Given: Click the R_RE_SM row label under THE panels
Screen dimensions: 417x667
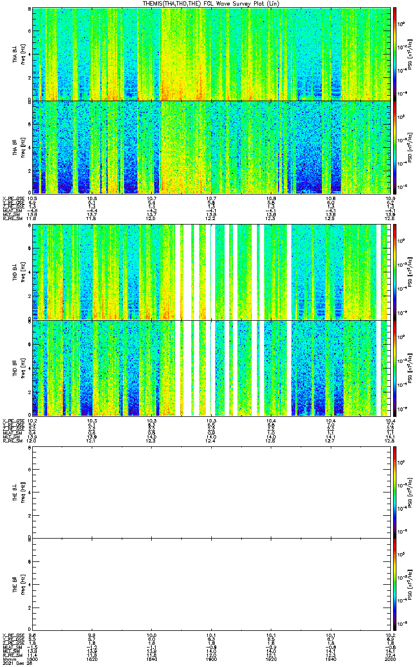Looking at the screenshot, I should (x=12, y=656).
